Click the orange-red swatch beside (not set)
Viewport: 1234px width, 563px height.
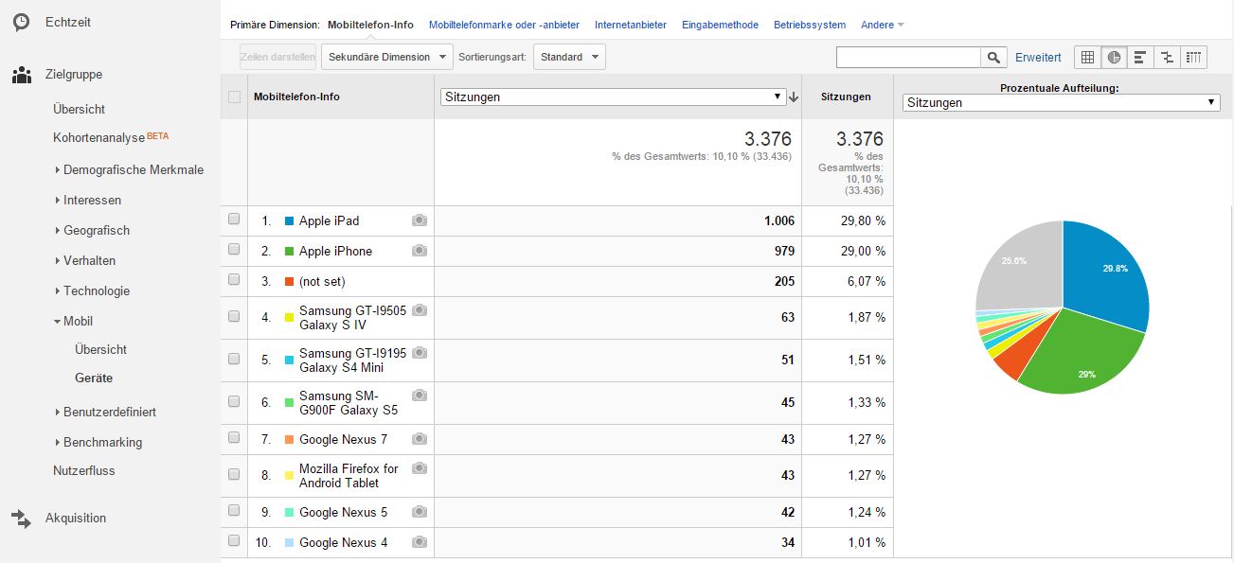coord(288,282)
